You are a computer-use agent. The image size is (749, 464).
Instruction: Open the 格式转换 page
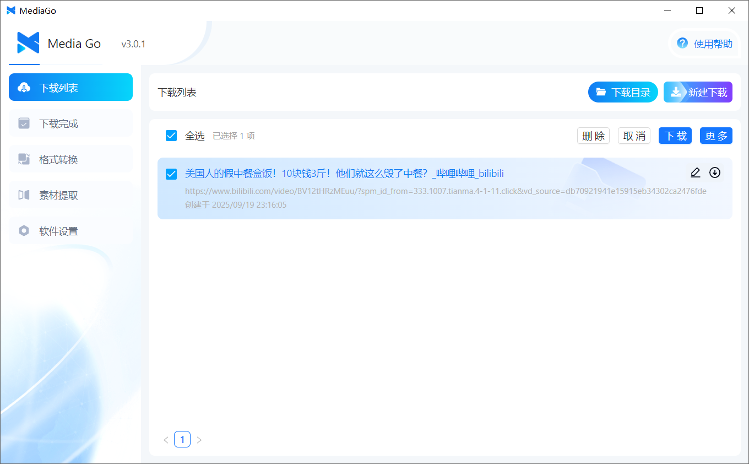70,159
